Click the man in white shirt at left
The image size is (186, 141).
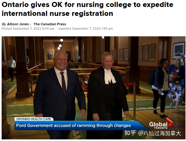tap(11, 69)
